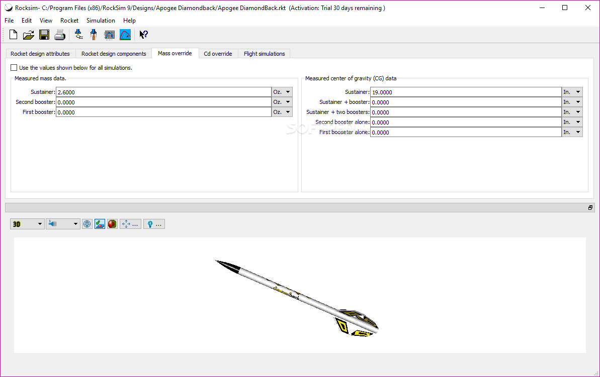Viewport: 600px width, 377px height.
Task: Open the Help menu
Action: (x=129, y=21)
